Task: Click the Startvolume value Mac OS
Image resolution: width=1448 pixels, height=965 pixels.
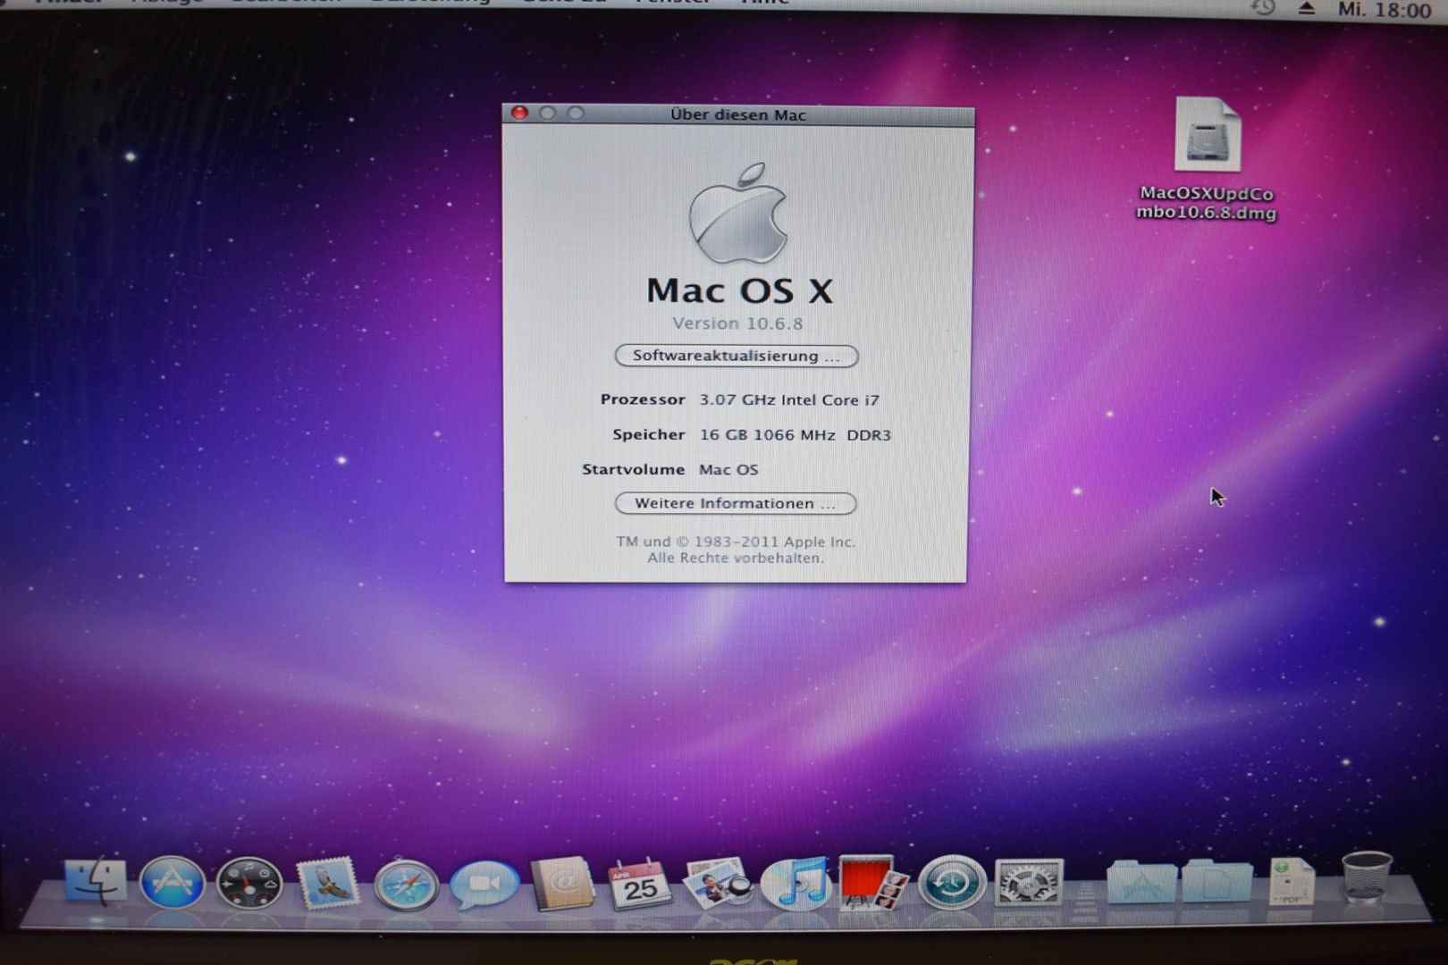Action: (x=728, y=469)
